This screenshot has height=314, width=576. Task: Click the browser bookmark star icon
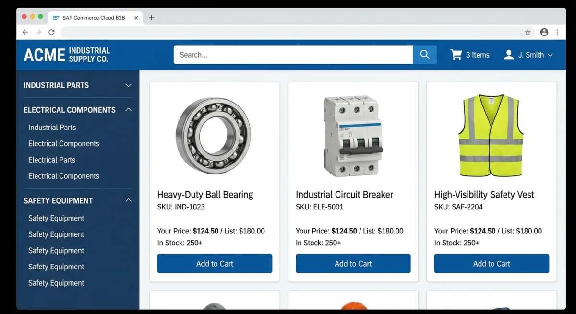(x=528, y=32)
